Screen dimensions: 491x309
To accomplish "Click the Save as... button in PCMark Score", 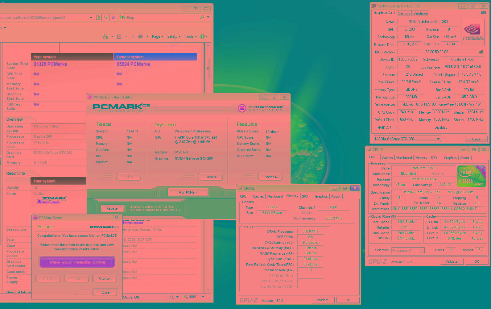I will pyautogui.click(x=106, y=279).
